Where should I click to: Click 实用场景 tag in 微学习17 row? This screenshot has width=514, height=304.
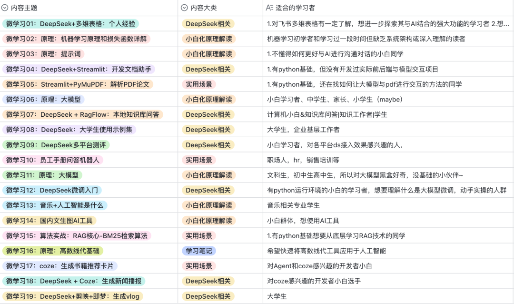pyautogui.click(x=199, y=266)
